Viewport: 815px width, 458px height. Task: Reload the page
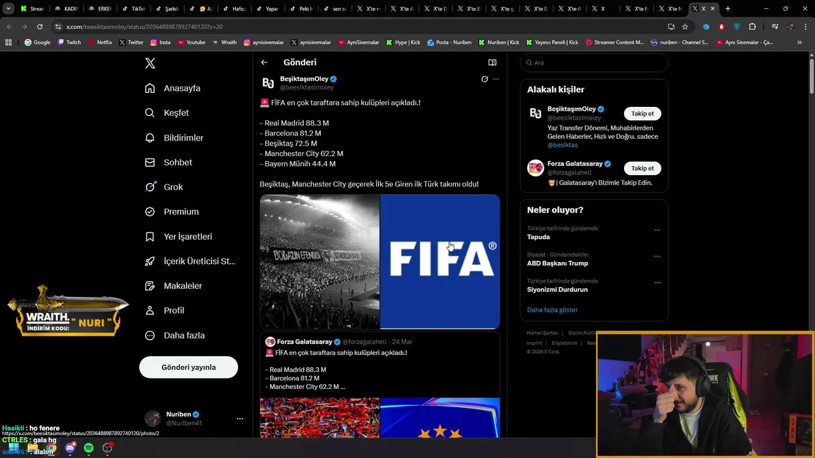39,27
